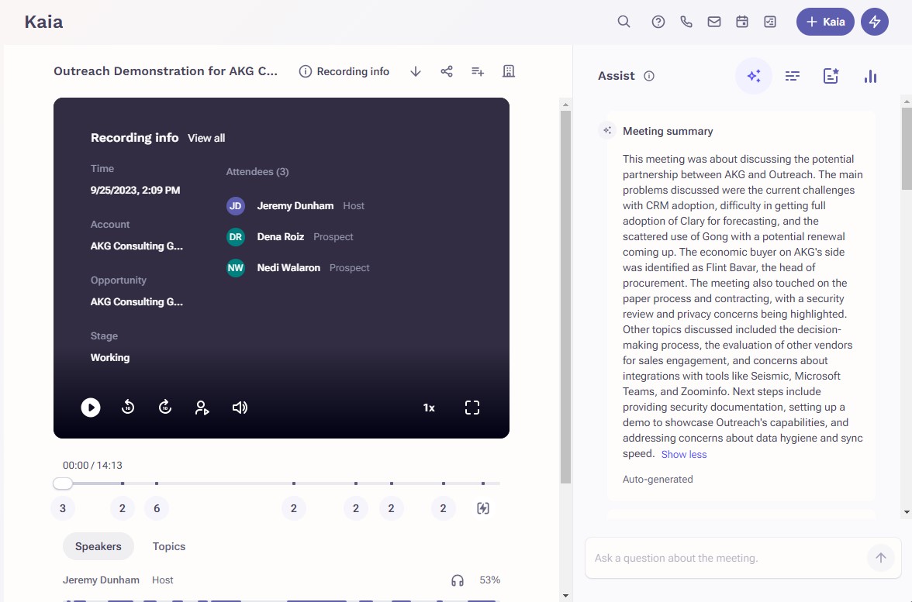Click the + Kaia button
Screen dimensions: 912x602
pyautogui.click(x=825, y=22)
